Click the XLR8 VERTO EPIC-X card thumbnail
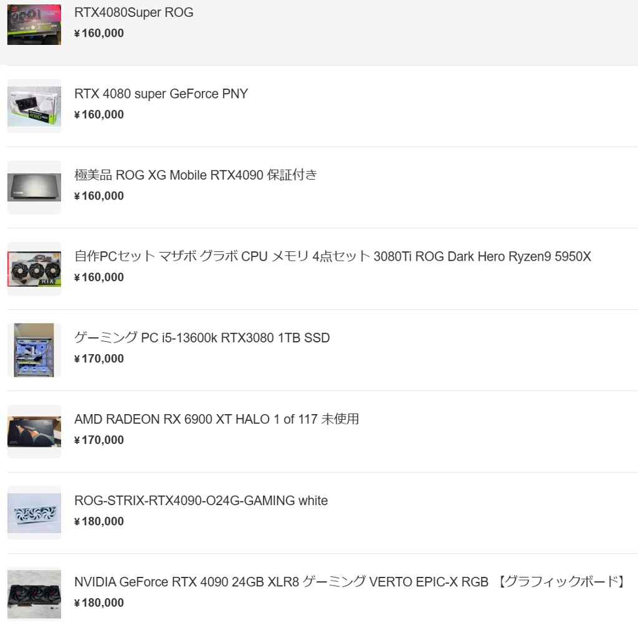 coord(34,595)
